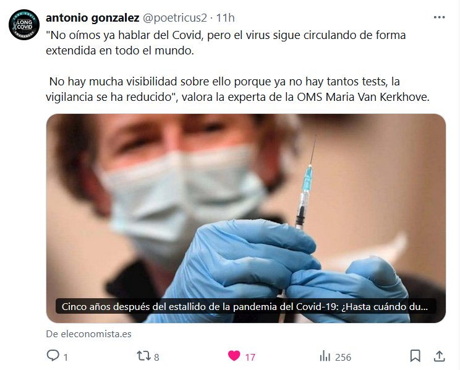Toggle the pink heart like icon
Screen dimensions: 460x370
(234, 356)
